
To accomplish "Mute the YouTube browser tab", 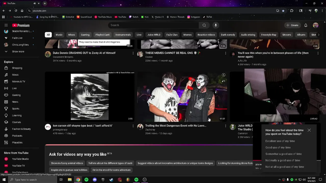I will click(x=35, y=3).
